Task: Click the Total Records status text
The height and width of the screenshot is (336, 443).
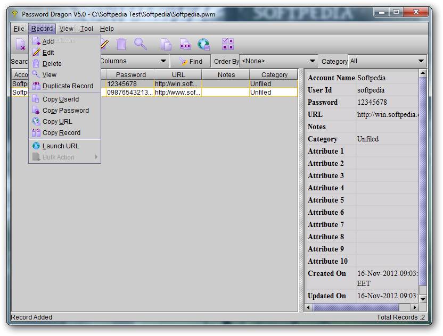Action: point(400,317)
